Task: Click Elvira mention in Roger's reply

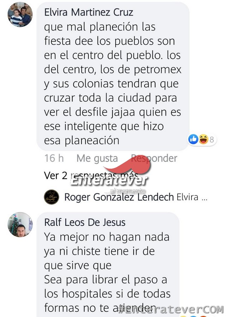Action: click(x=187, y=197)
